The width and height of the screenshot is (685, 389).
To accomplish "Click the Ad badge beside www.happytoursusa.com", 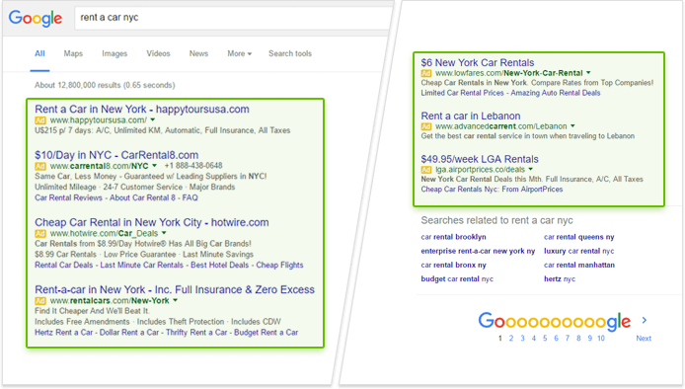I will [40, 120].
